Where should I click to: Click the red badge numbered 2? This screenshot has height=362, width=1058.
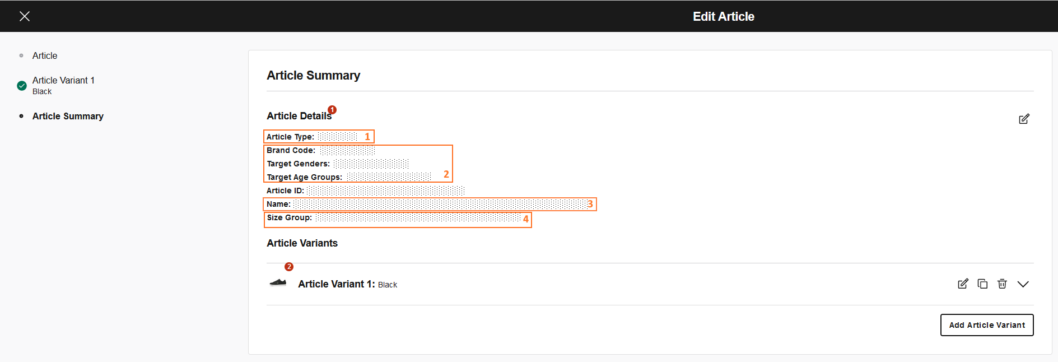pos(289,267)
